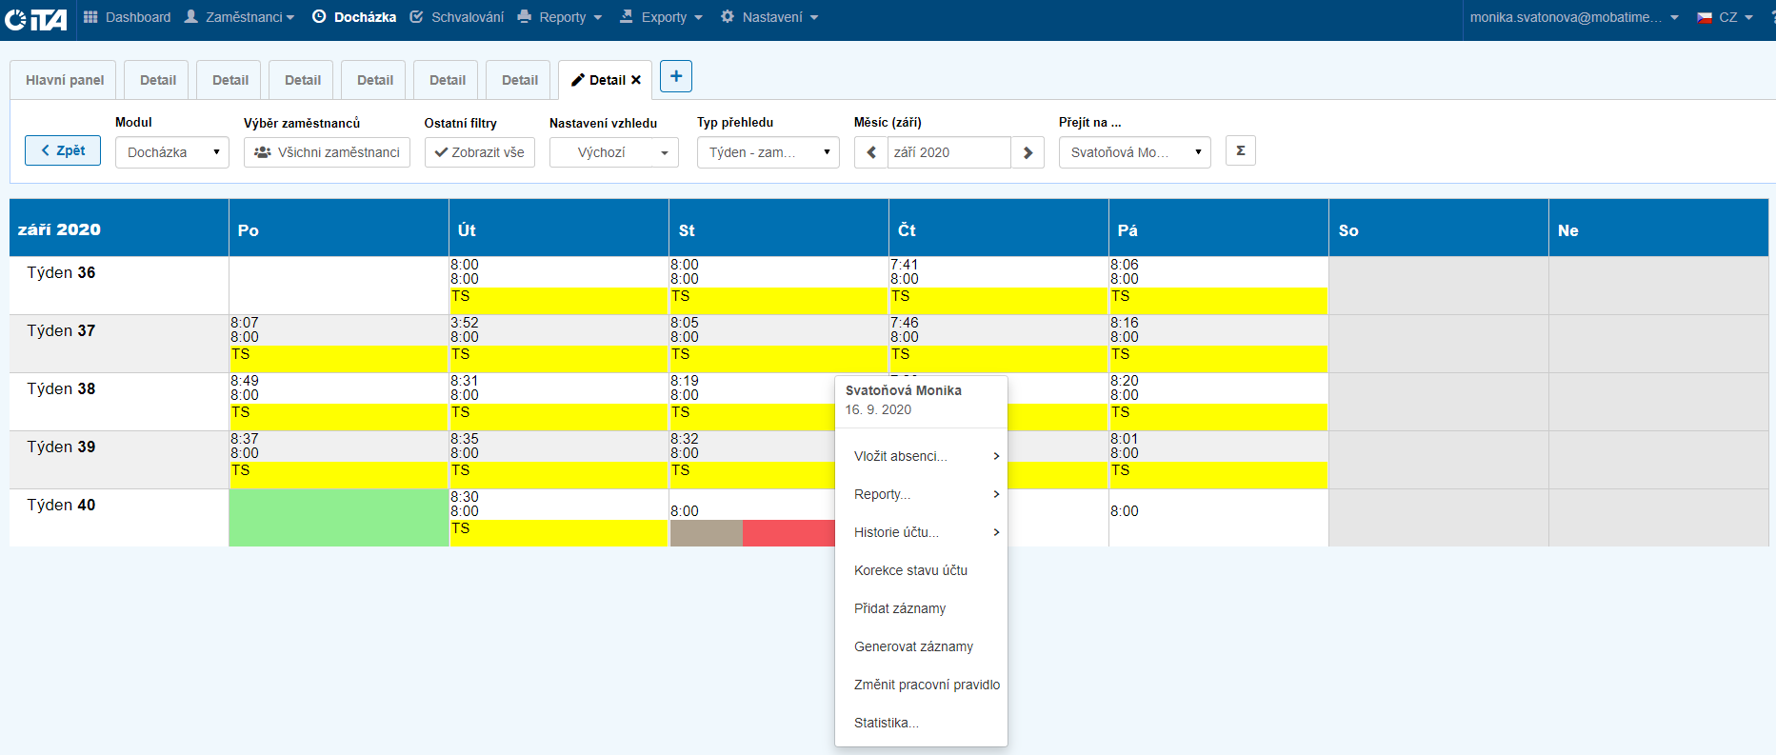Expand the Výchozí appearance dropdown

click(613, 152)
